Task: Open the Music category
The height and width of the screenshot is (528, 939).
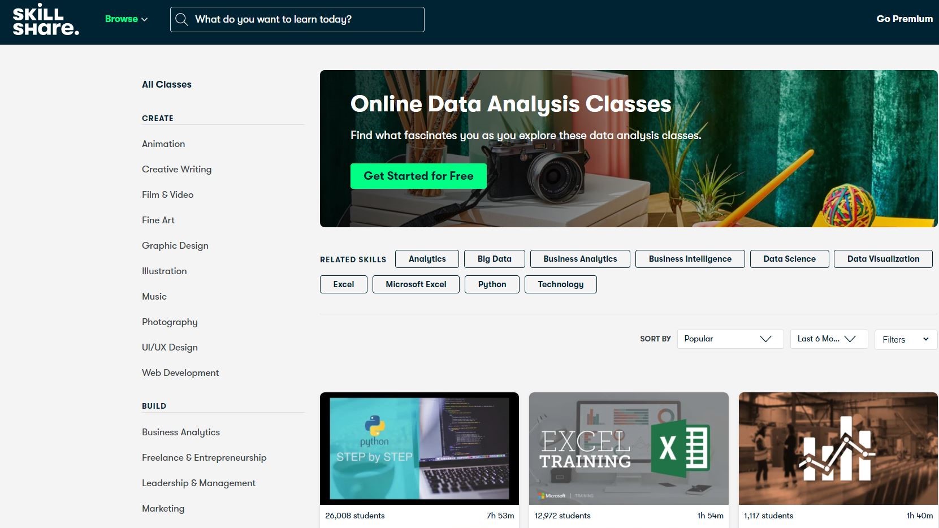Action: tap(154, 296)
